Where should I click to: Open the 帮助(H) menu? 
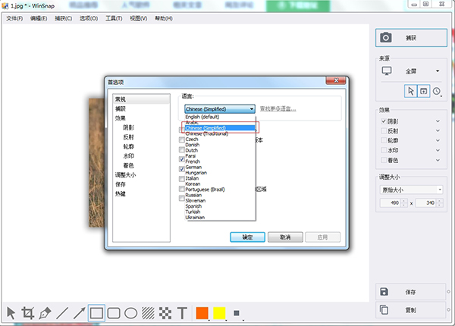pyautogui.click(x=164, y=18)
